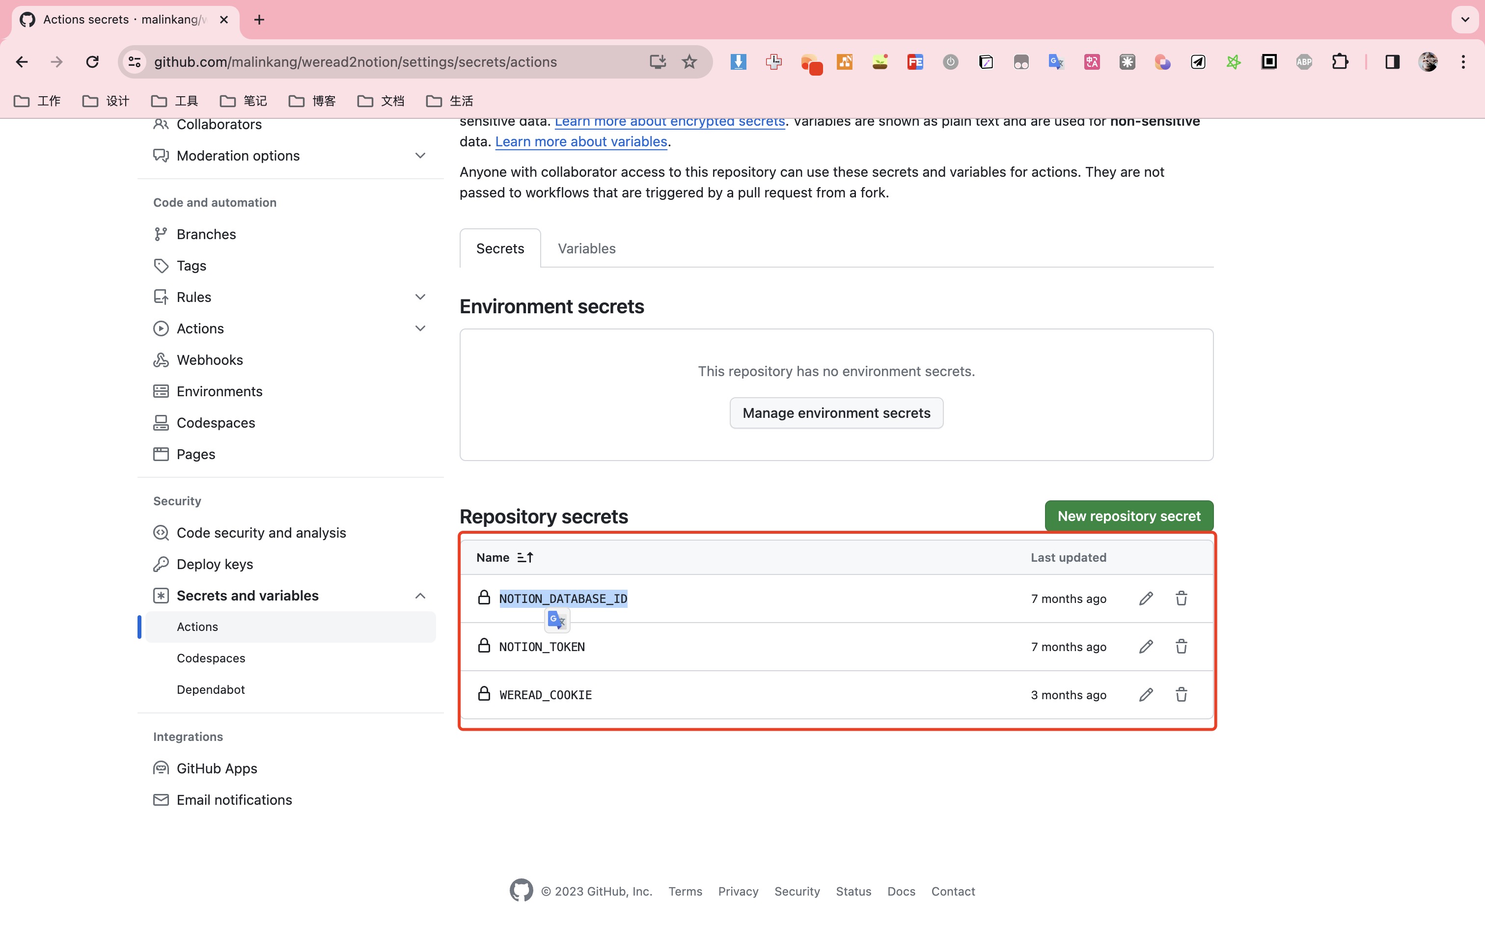The image size is (1485, 928).
Task: Click the GitHub logo in the footer
Action: [521, 891]
